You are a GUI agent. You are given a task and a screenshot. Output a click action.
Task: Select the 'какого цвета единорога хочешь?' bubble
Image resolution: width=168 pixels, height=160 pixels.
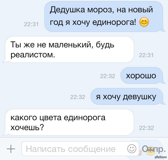pos(69,122)
